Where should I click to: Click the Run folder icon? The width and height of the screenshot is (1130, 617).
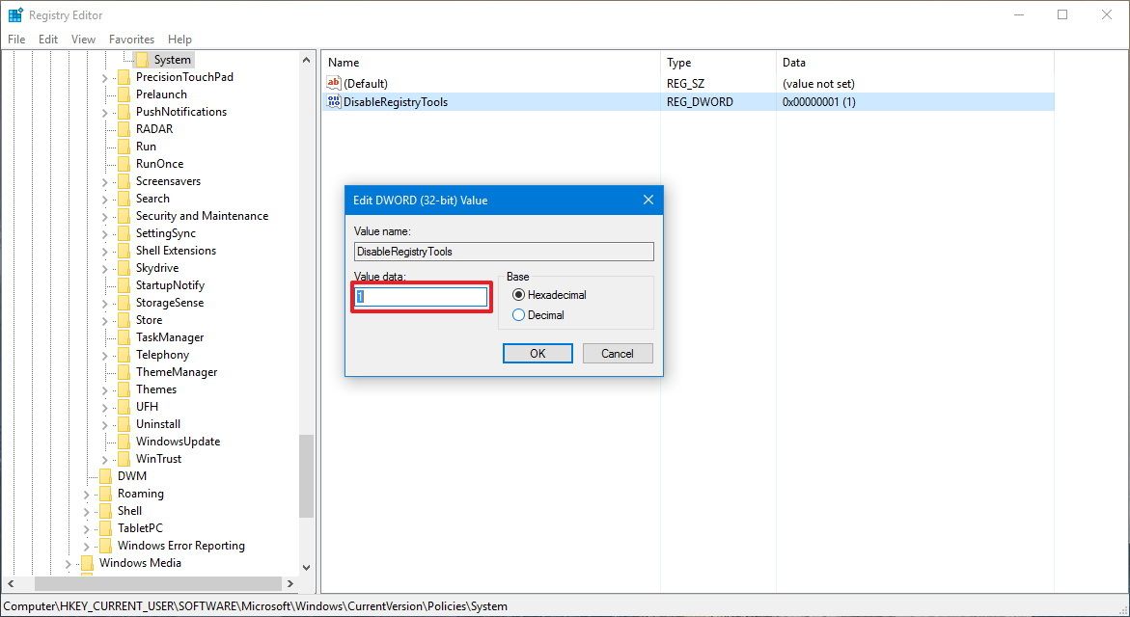pos(124,146)
